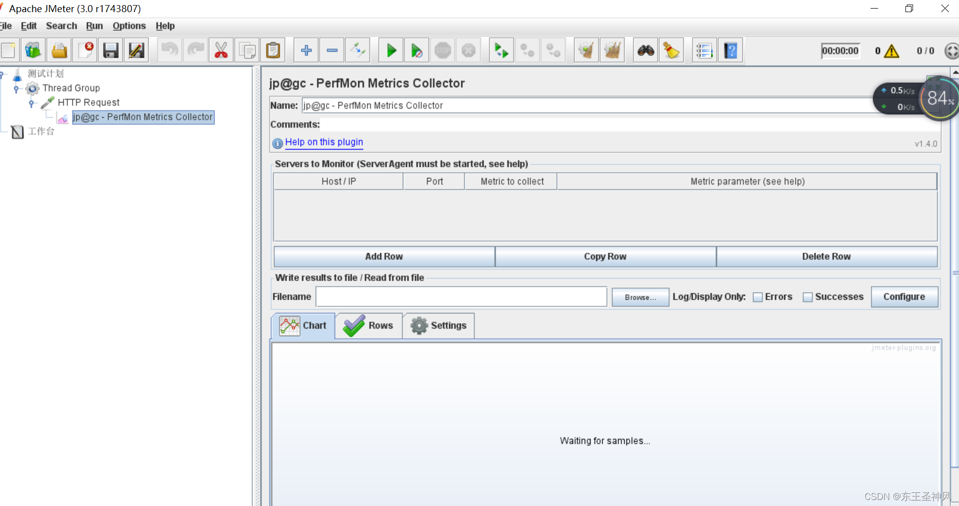Switch to the Rows tab

click(368, 326)
